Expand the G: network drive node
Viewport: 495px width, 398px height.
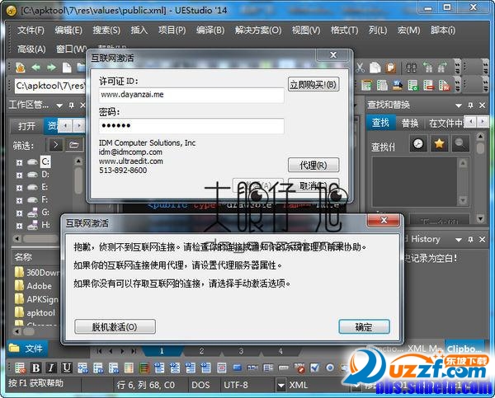19,213
